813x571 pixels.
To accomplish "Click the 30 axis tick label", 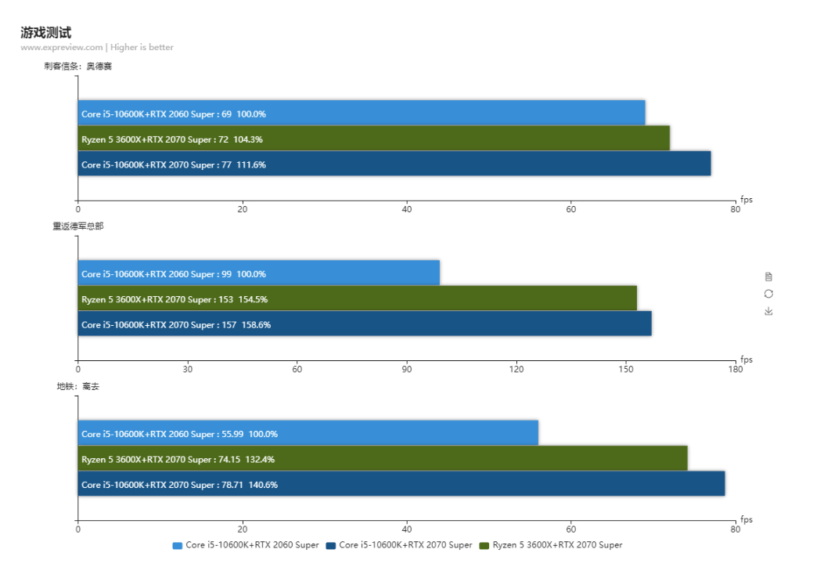I will 187,369.
